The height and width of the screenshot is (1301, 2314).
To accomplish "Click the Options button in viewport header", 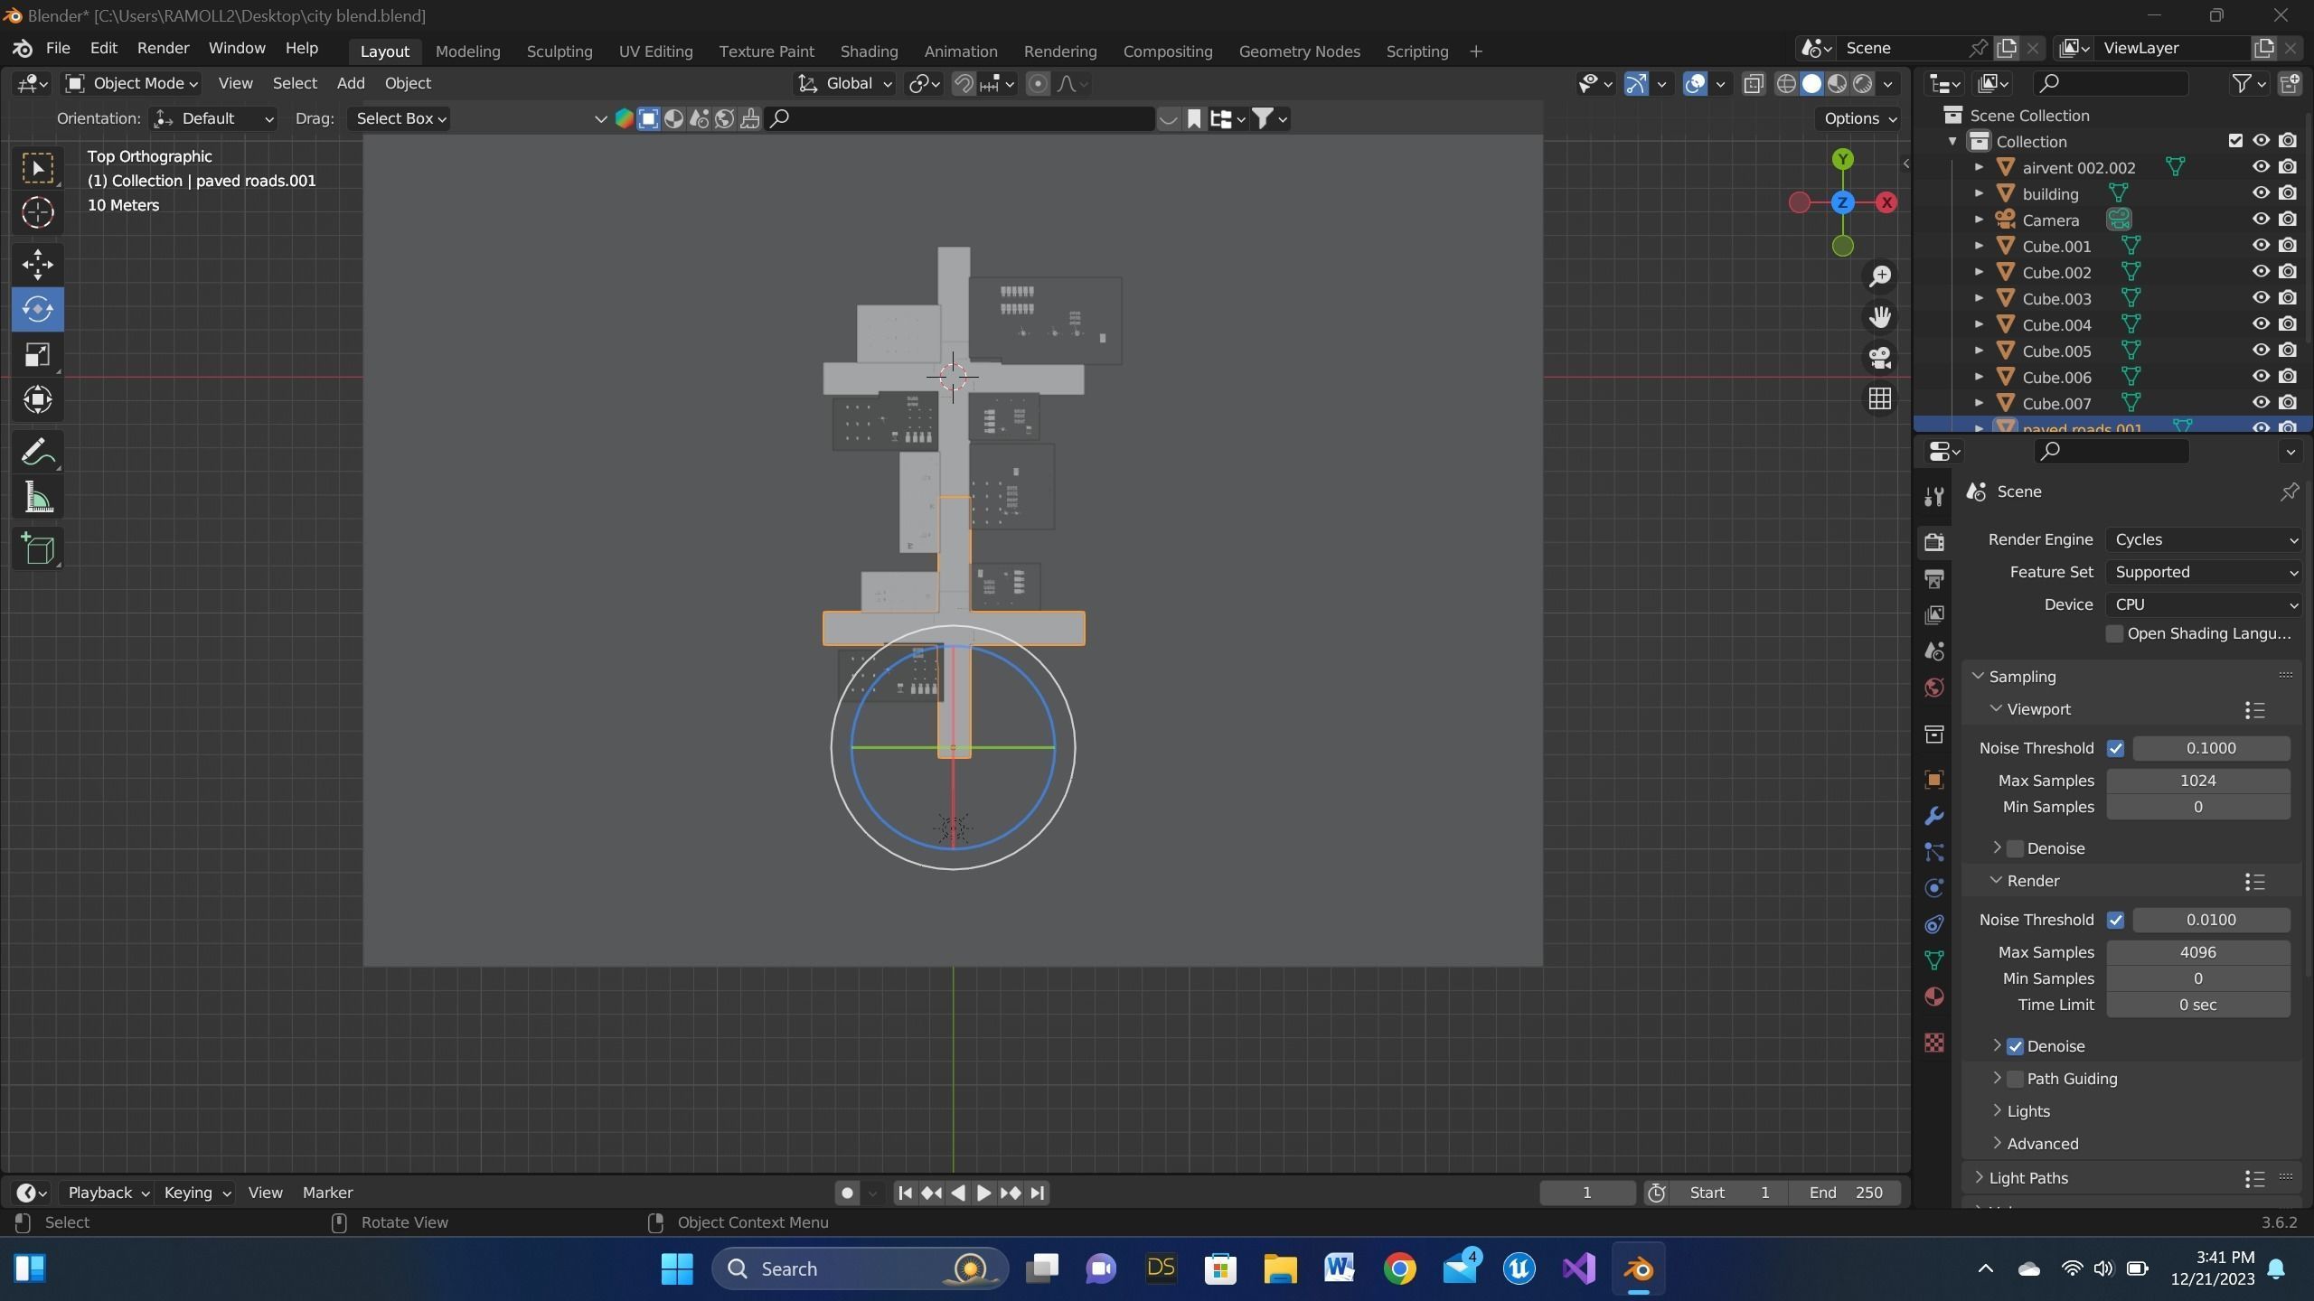I will click(x=1859, y=118).
